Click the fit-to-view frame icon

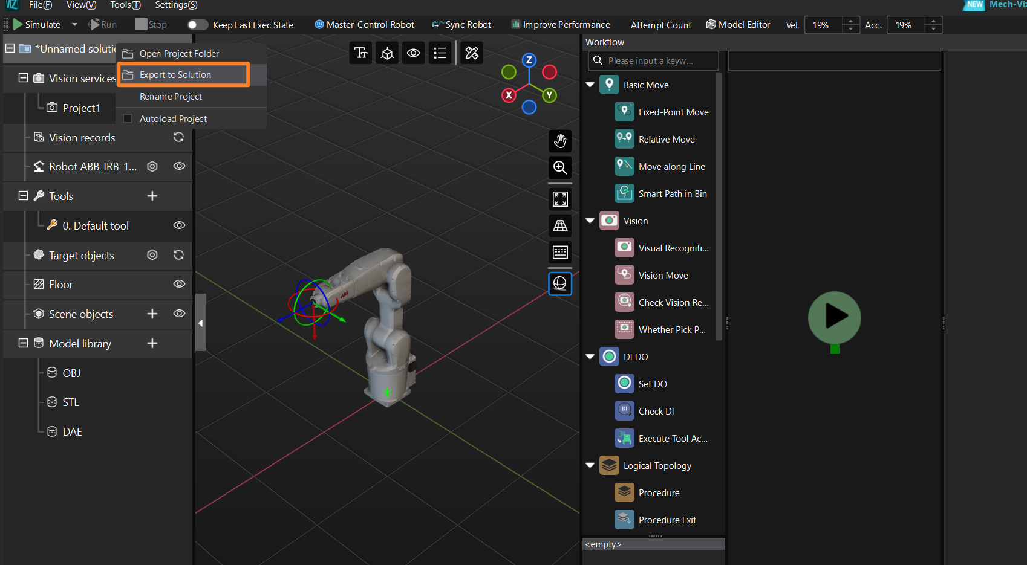coord(560,199)
